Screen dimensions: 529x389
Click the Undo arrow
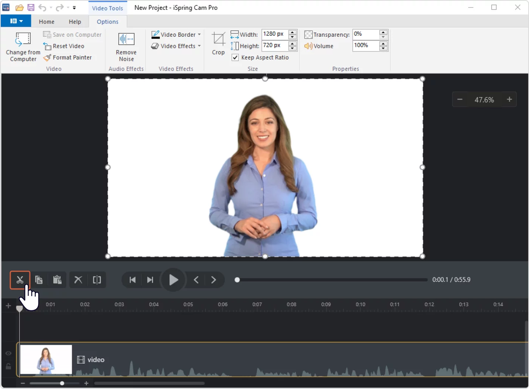[x=42, y=8]
